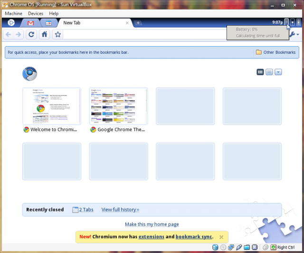Open the extensions link in notification

point(151,237)
